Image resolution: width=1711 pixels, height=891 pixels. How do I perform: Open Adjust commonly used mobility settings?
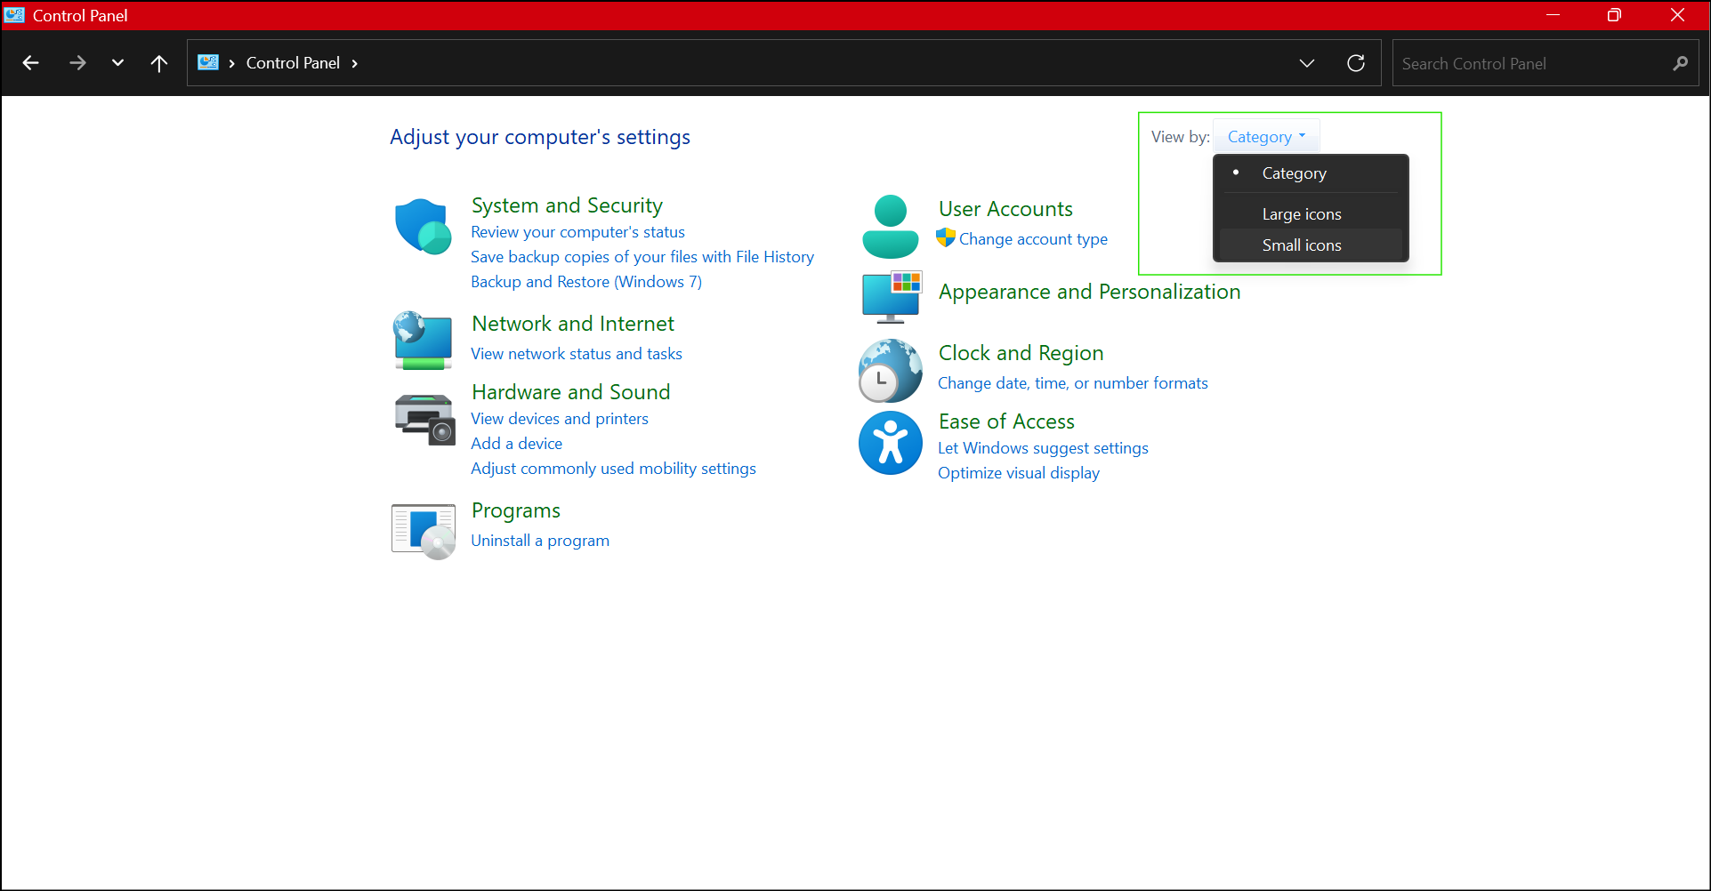[613, 469]
